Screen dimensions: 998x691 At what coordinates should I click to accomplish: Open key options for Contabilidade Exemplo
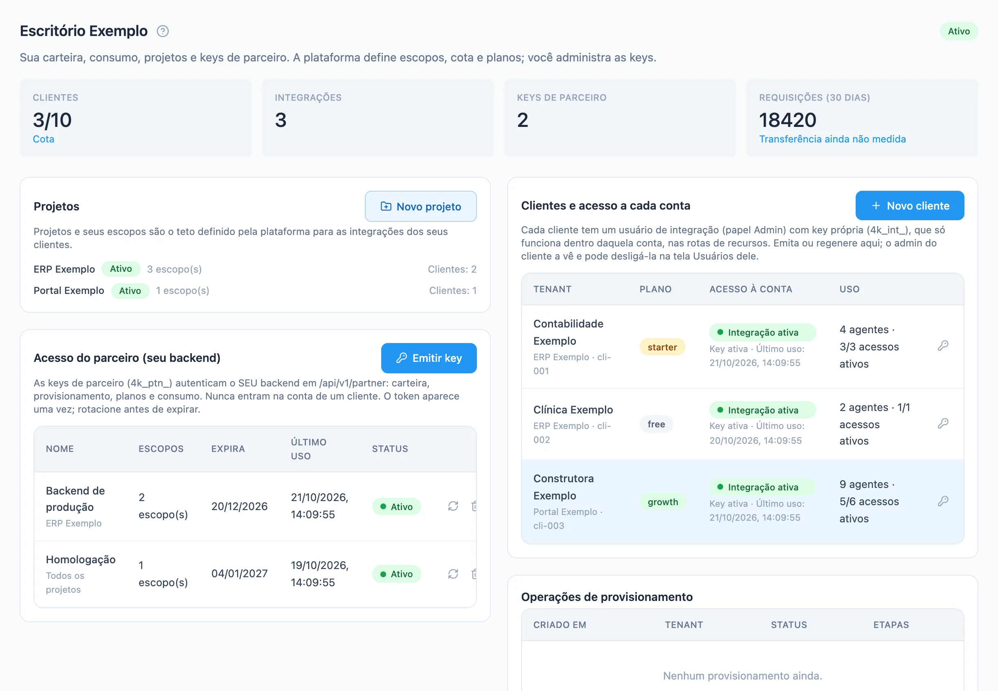pos(943,345)
